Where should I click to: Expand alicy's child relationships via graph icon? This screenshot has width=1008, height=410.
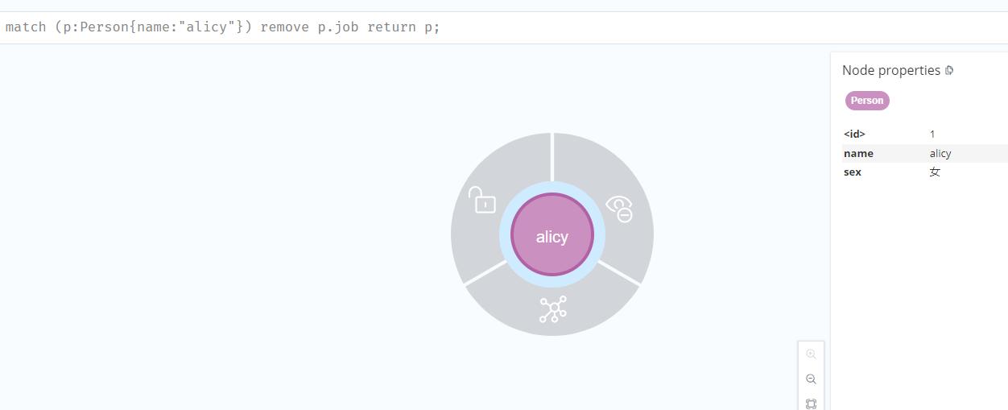552,309
